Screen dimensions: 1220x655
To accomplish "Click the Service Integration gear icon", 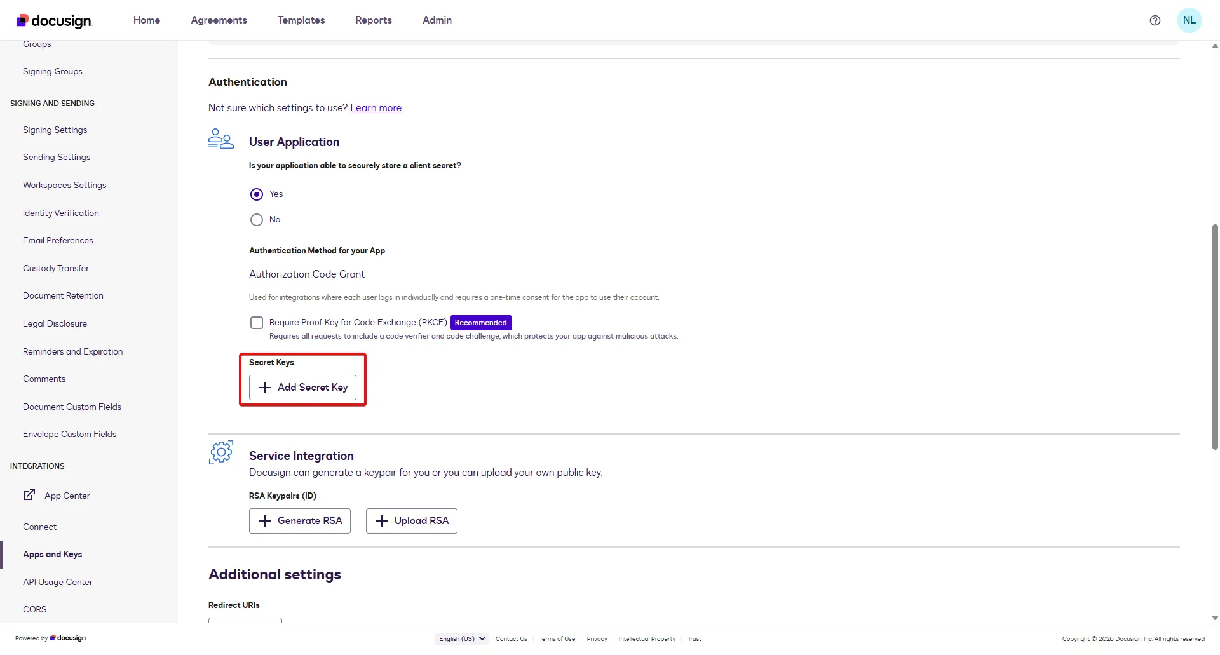I will (221, 452).
